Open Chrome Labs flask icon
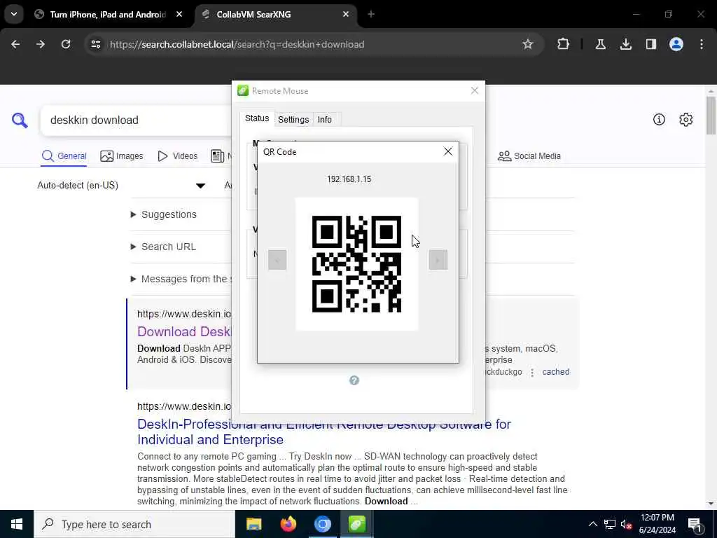The width and height of the screenshot is (717, 538). point(600,44)
